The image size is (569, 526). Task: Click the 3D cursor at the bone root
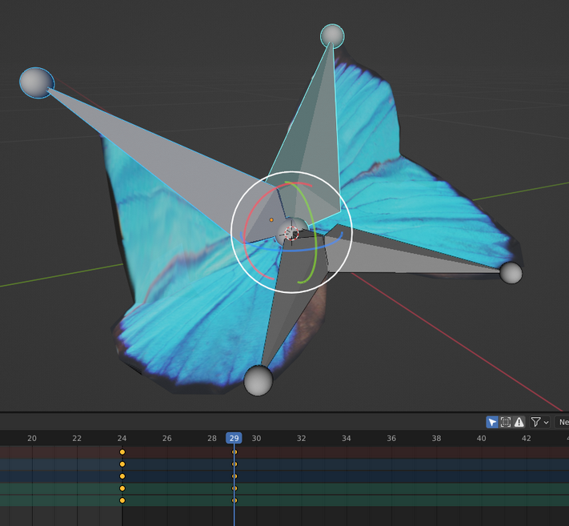point(291,233)
